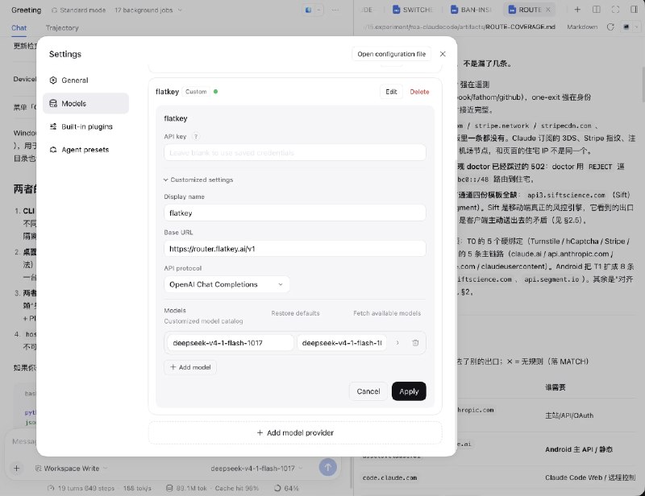Image resolution: width=645 pixels, height=496 pixels.
Task: Open the deepseek-v4-1-flash-1017 model selector in chat
Action: (256, 468)
